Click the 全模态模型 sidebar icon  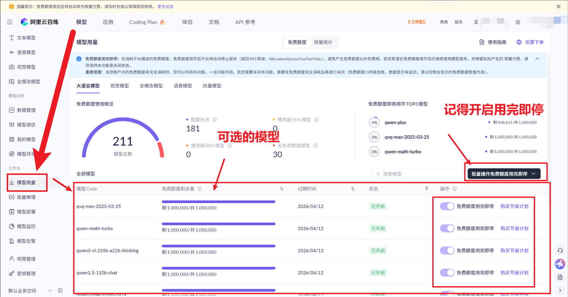coord(12,82)
